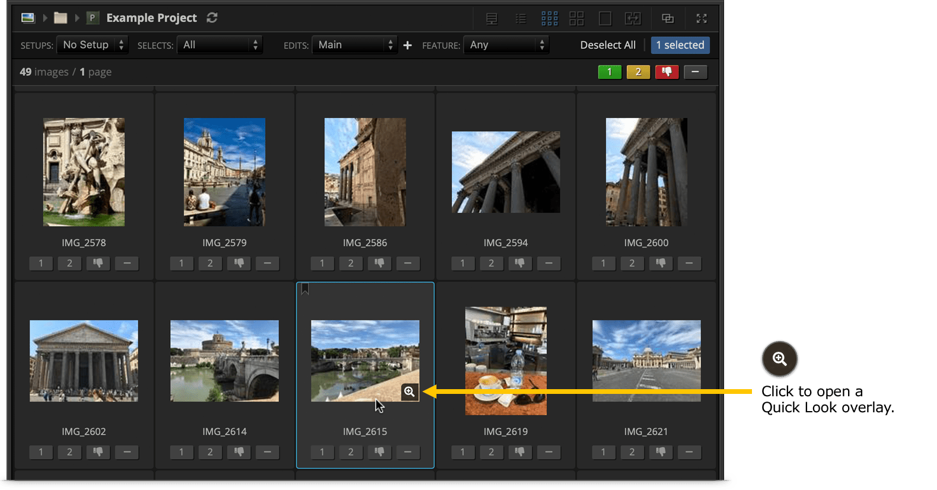
Task: Reject IMG_2600 with thumbs down
Action: pyautogui.click(x=661, y=263)
